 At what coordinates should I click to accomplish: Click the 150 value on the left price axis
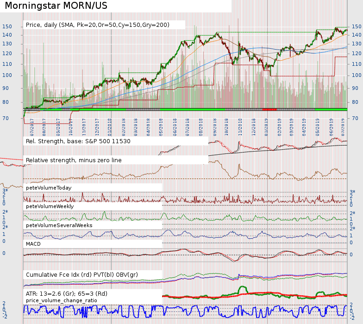pos(7,26)
